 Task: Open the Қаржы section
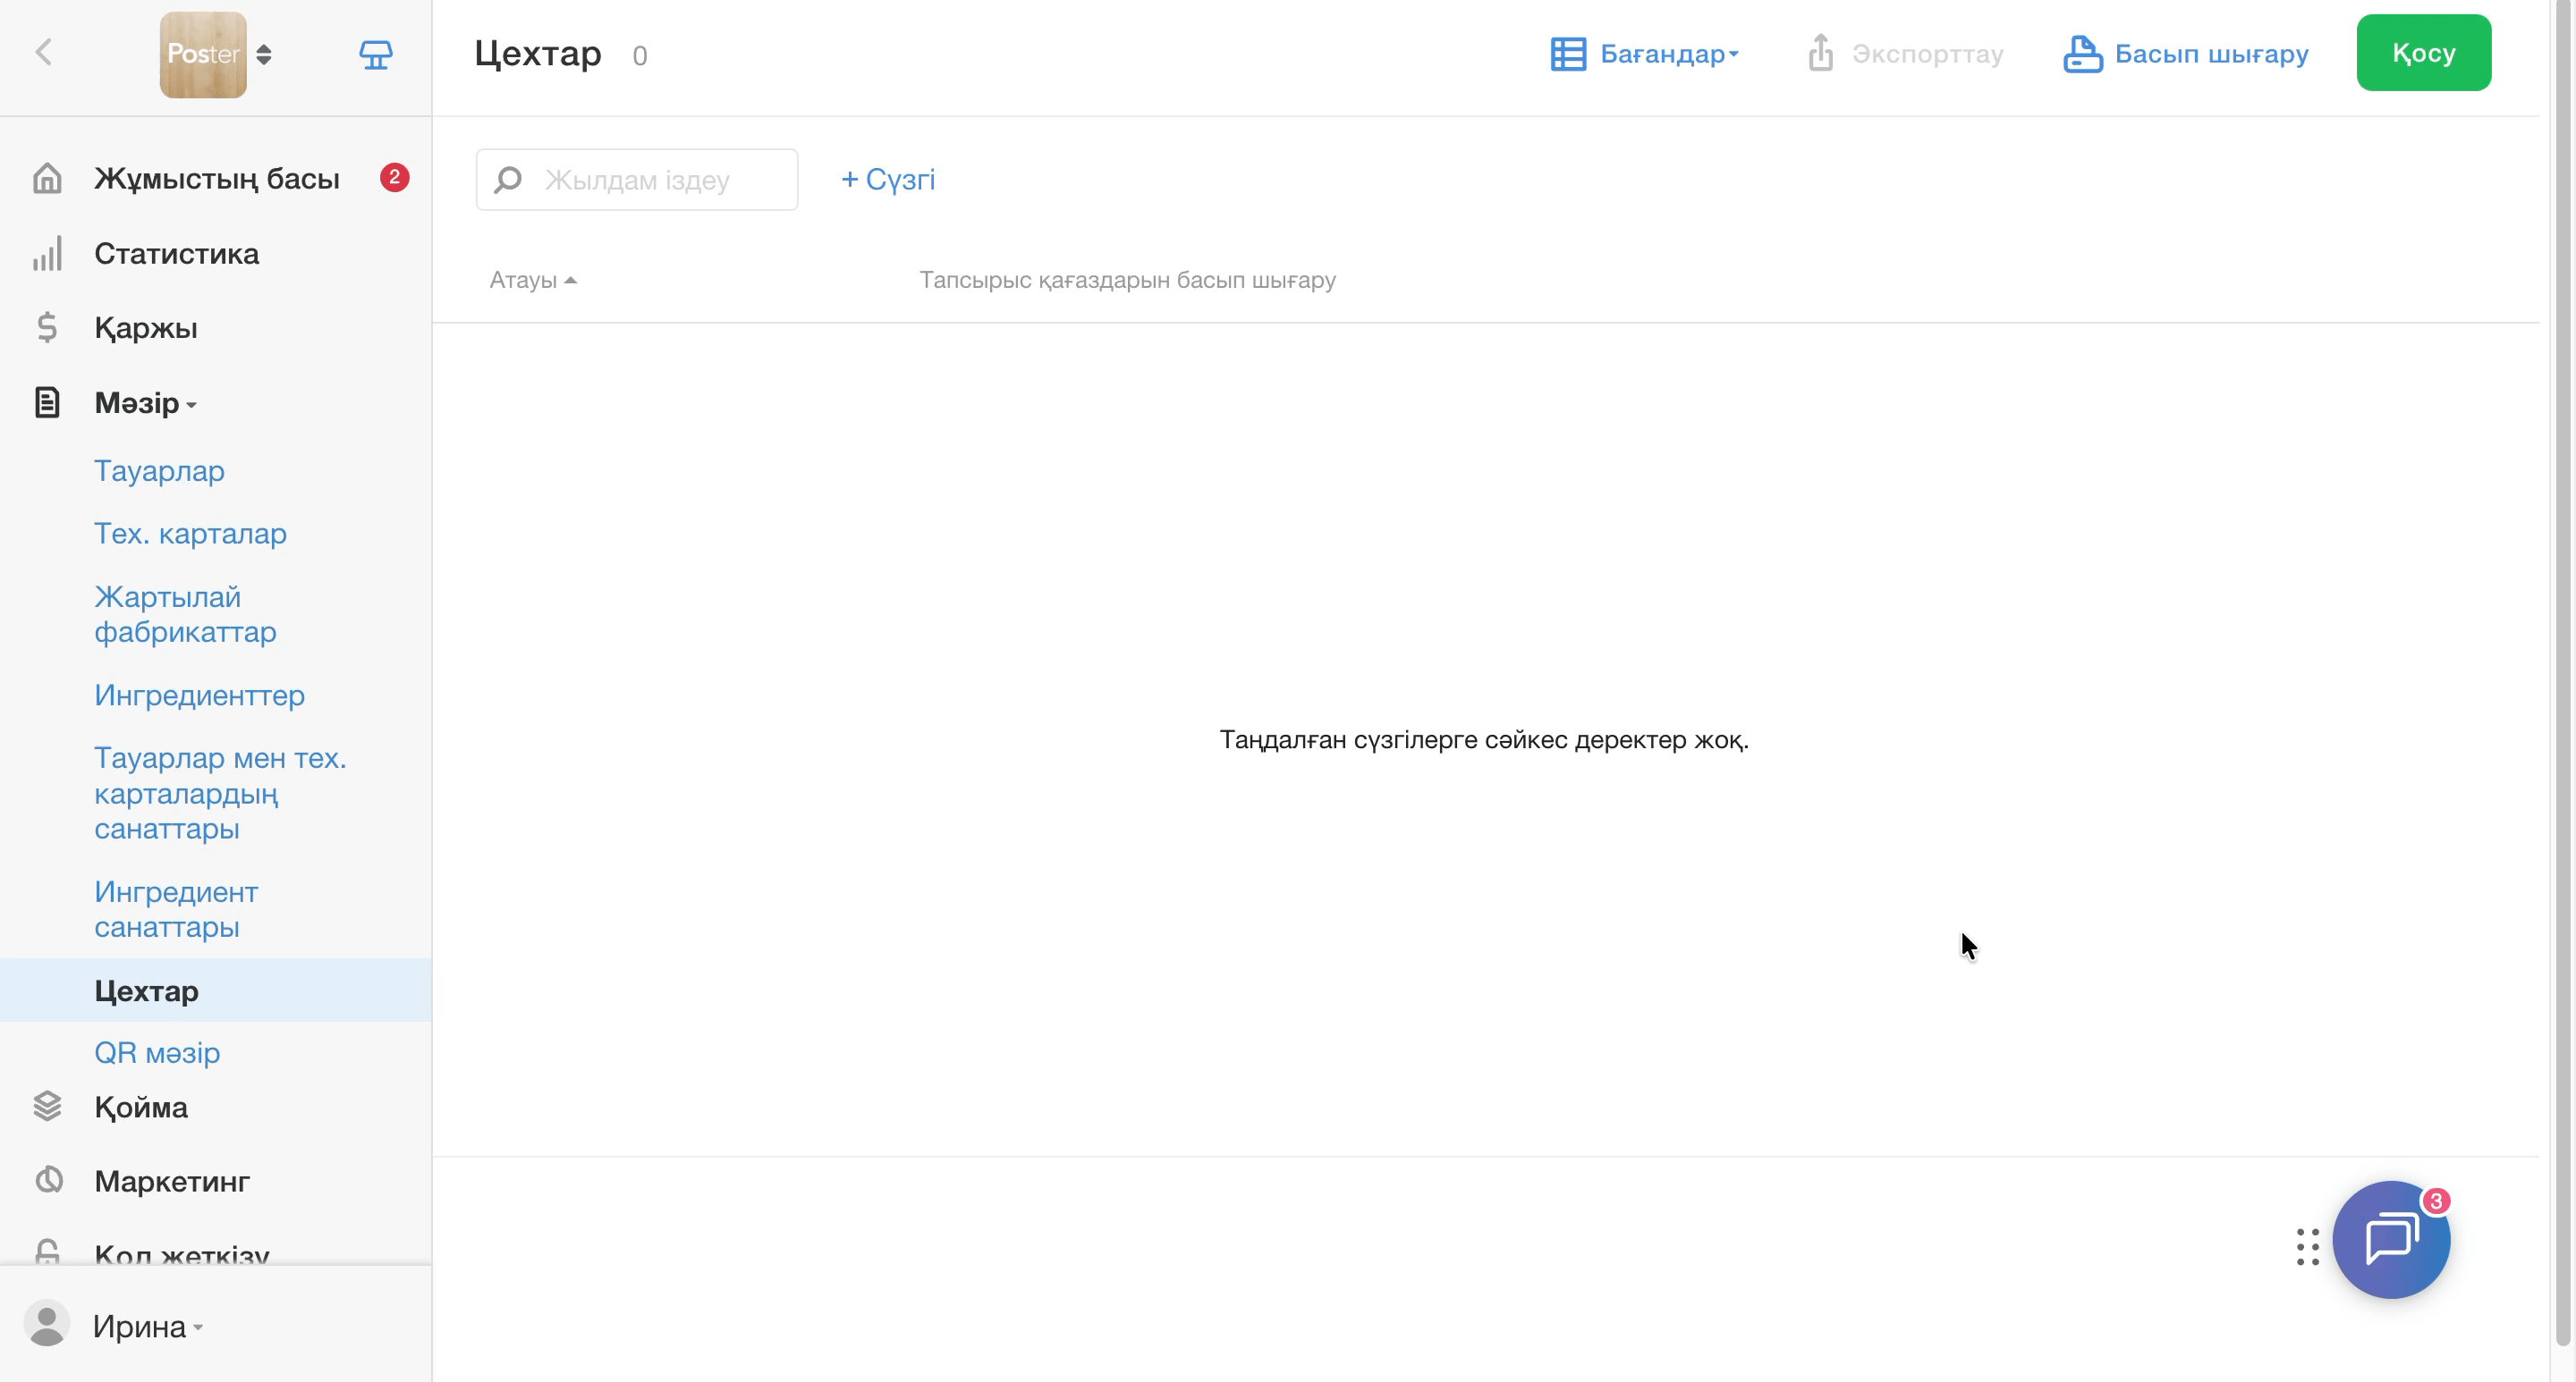[x=146, y=328]
